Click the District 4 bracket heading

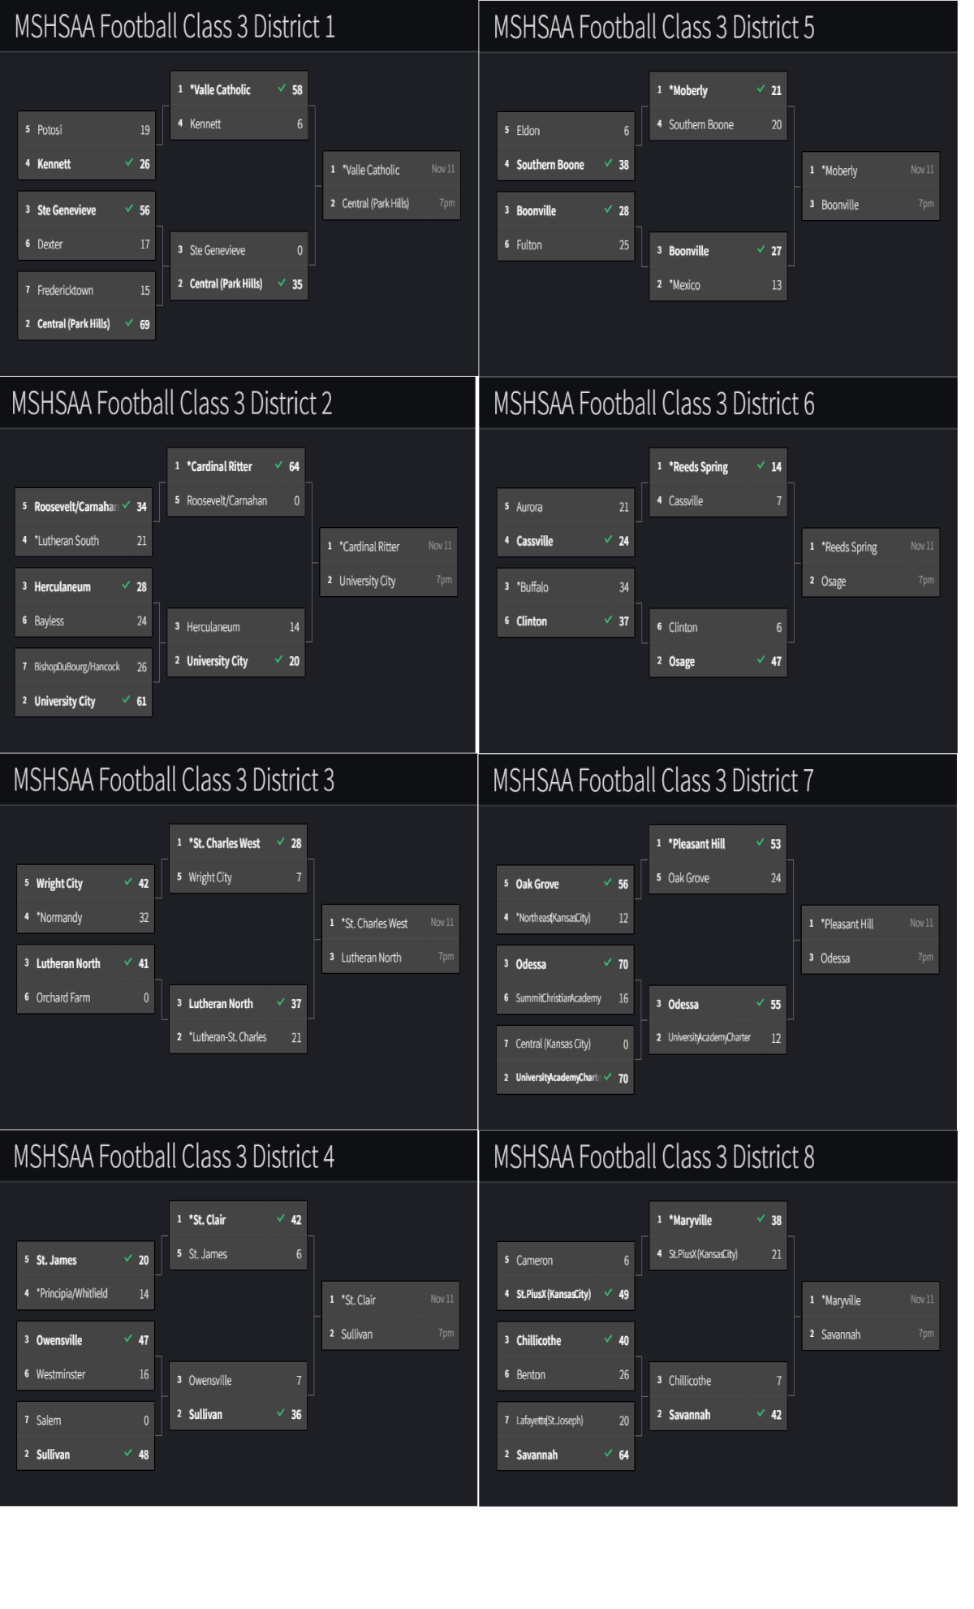[174, 1157]
